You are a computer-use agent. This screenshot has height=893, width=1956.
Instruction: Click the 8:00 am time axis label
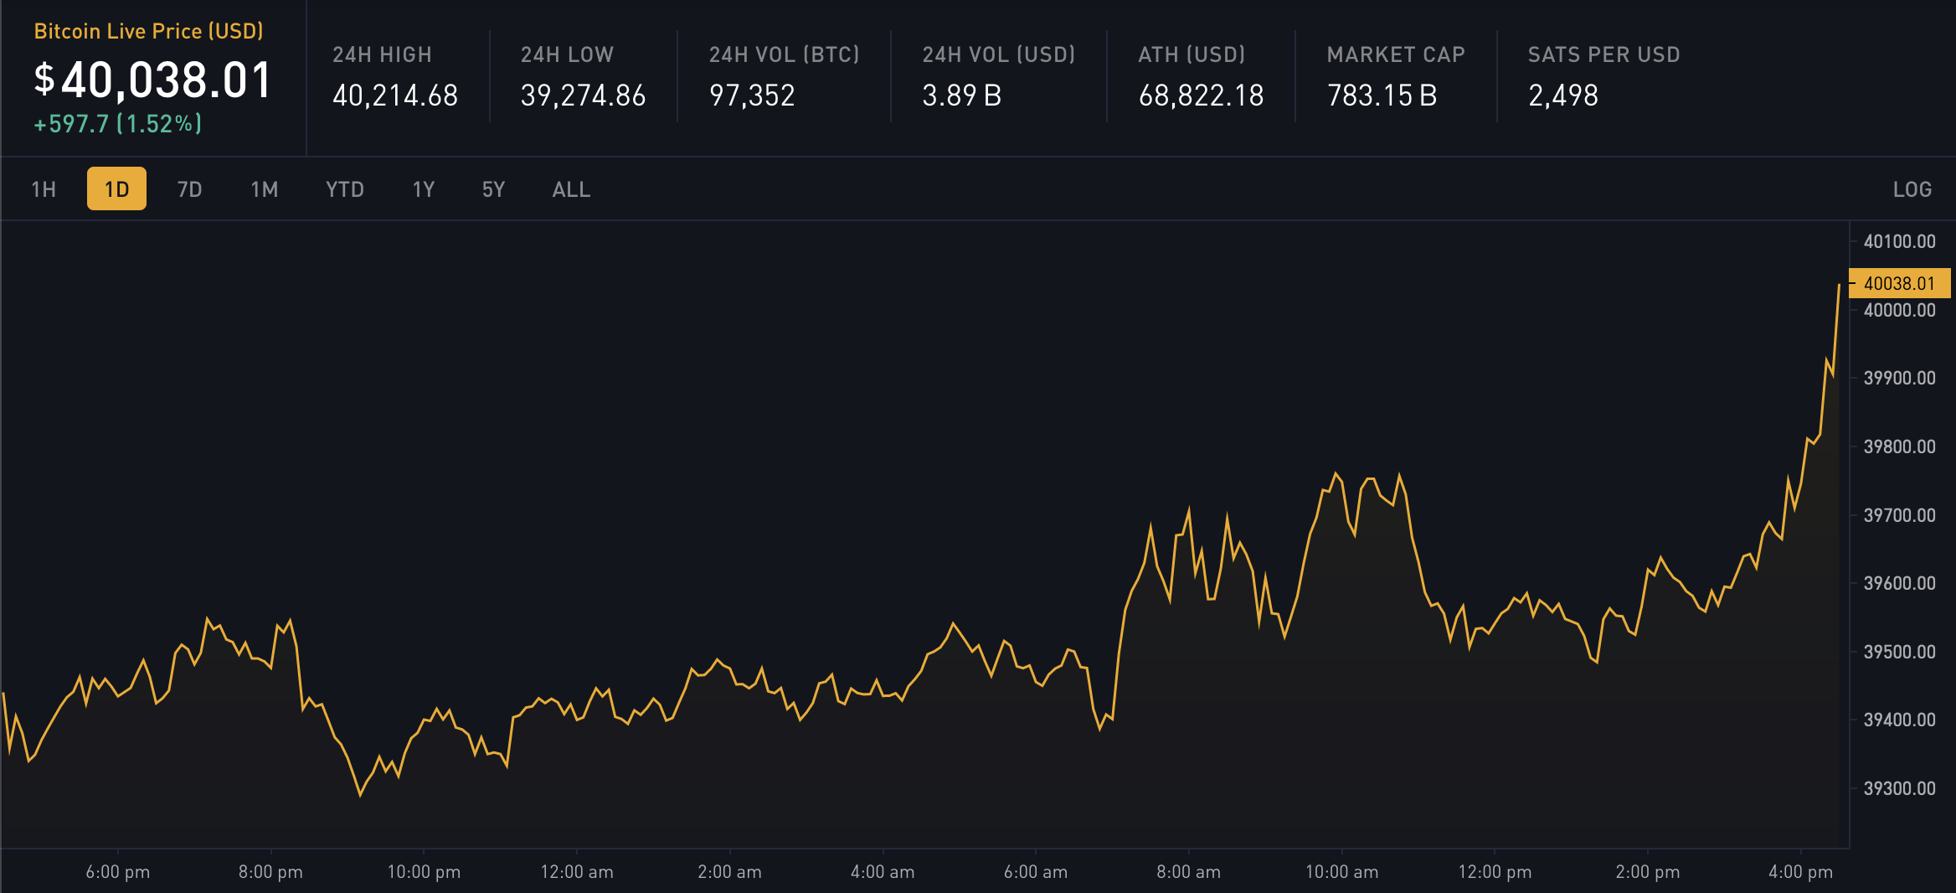pyautogui.click(x=1188, y=872)
